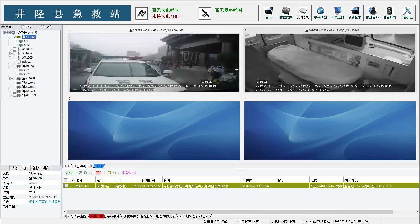Toggle the 监控中心 checkbox
The image size is (420, 224).
point(9,32)
